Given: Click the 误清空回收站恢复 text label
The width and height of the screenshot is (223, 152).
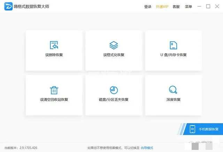Looking at the screenshot, I should point(54,100).
